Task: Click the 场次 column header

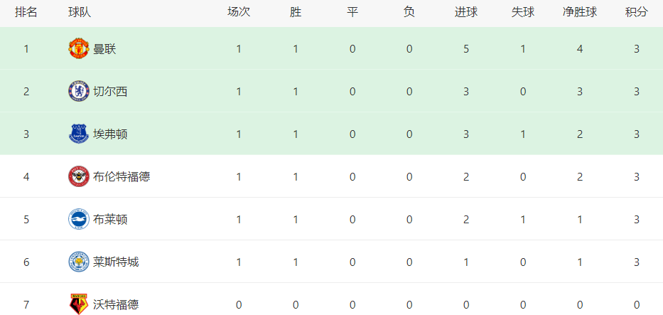Action: 239,12
